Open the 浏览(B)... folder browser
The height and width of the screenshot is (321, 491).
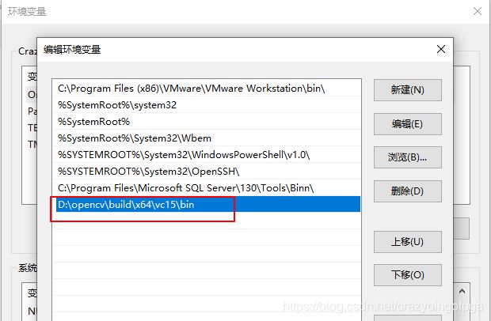point(407,157)
